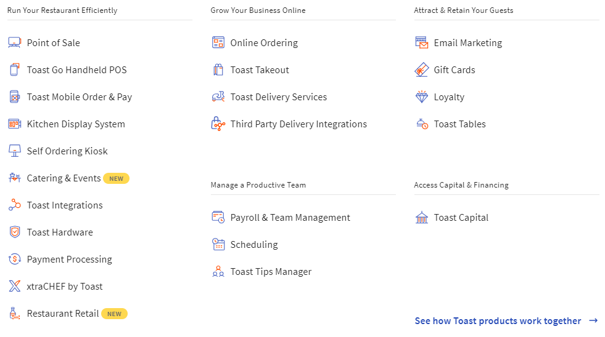Select Self Ordering Kiosk link

[67, 151]
